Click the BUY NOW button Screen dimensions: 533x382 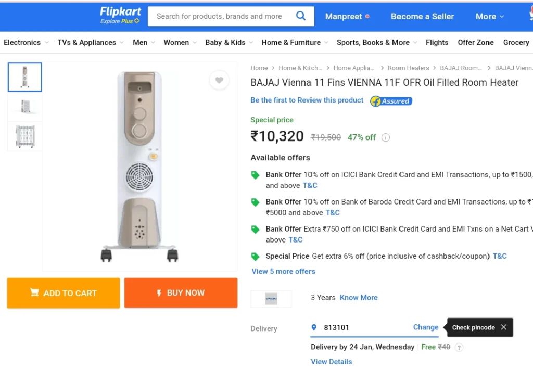[181, 292]
